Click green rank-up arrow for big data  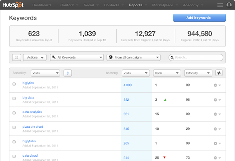(x=165, y=99)
